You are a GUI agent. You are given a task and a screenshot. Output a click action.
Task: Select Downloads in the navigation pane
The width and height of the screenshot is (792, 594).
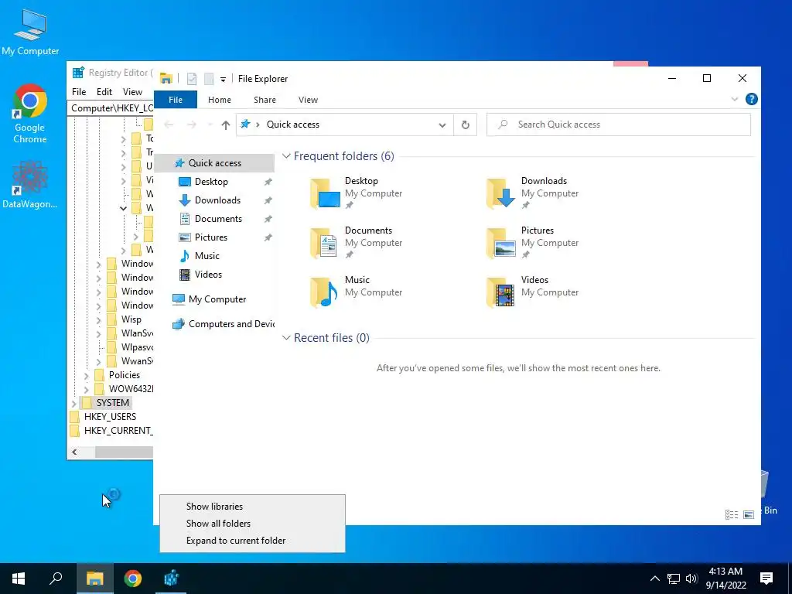click(217, 200)
